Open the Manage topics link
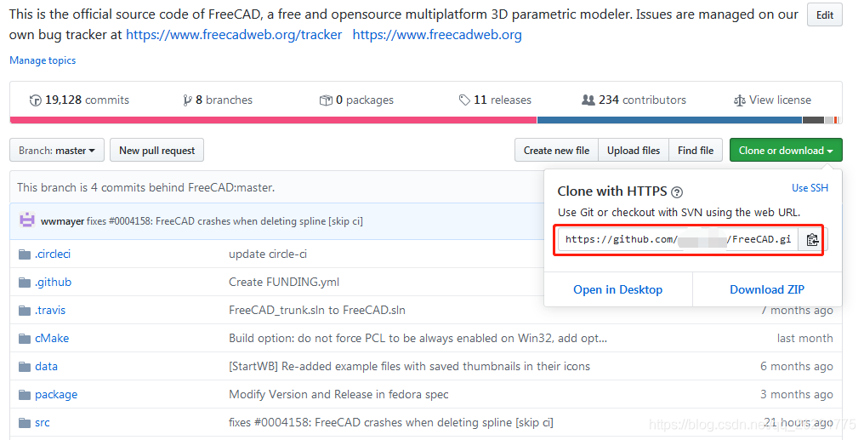Image resolution: width=864 pixels, height=440 pixels. [43, 60]
